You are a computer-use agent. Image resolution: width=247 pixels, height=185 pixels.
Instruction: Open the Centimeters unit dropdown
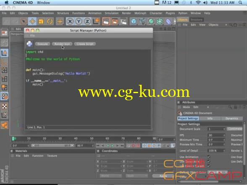pyautogui.click(x=235, y=129)
